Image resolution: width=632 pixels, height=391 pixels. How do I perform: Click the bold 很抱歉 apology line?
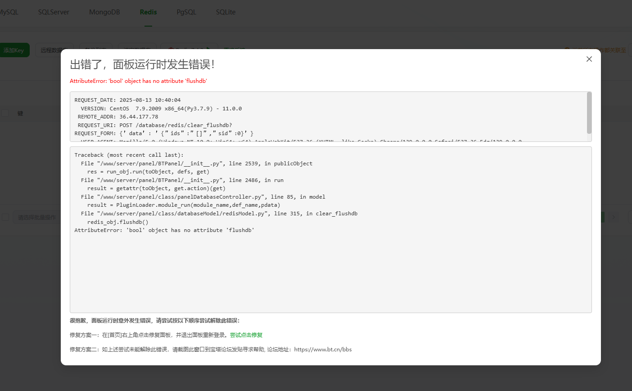[155, 321]
